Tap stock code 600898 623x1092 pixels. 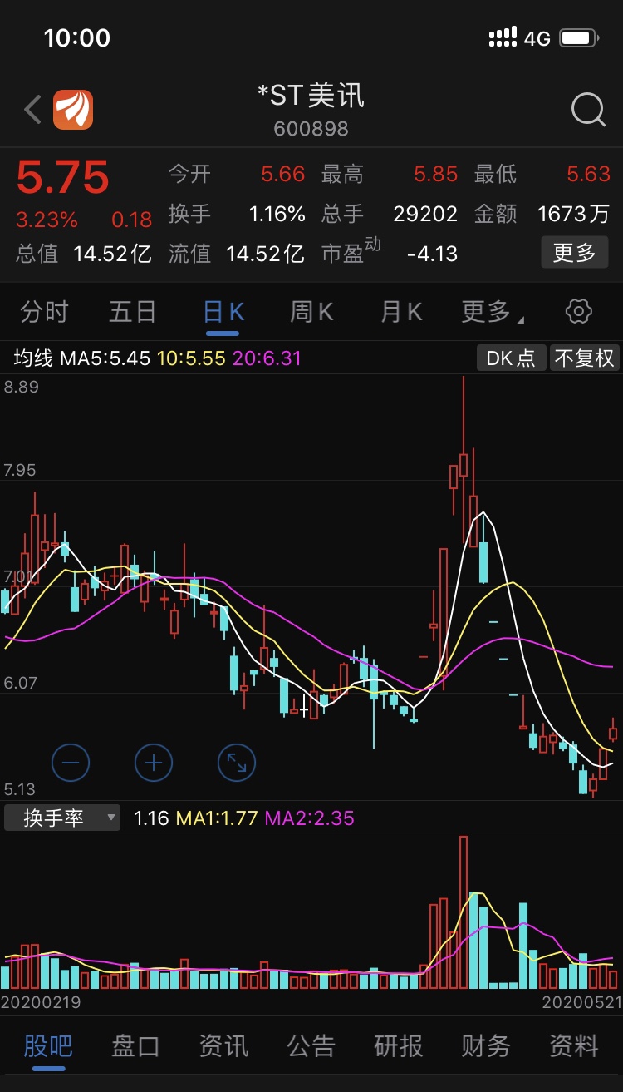click(x=311, y=129)
